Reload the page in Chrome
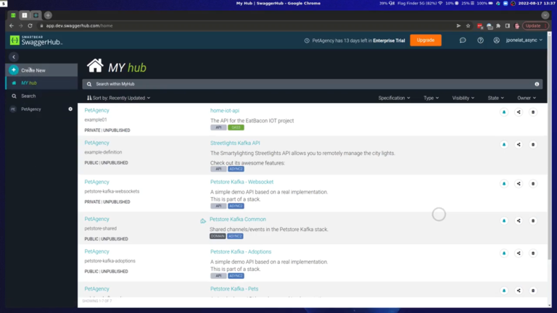The image size is (557, 313). click(30, 25)
